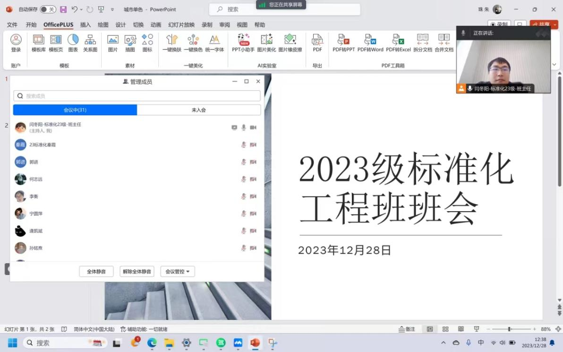Open the 模板库 template library icon

point(38,43)
